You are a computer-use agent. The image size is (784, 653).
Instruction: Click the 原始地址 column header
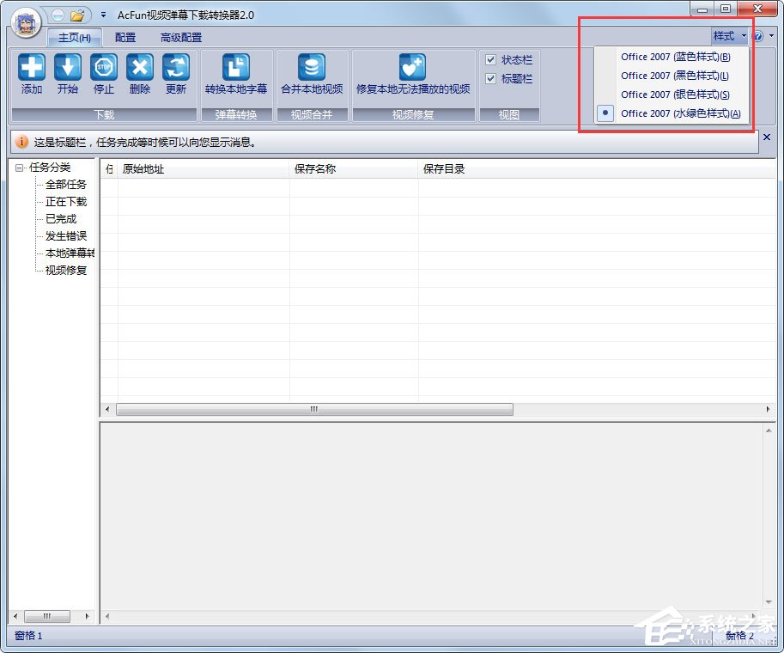point(204,169)
